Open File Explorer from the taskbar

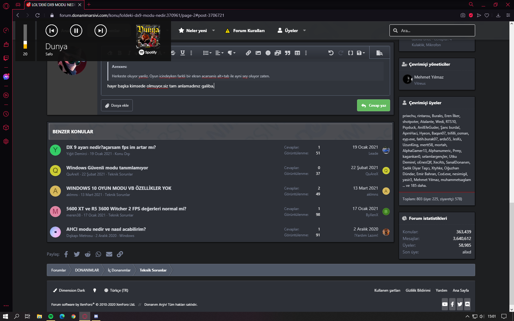click(39, 316)
